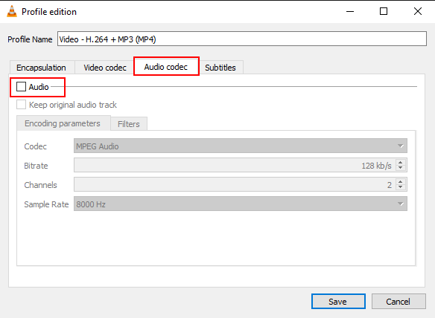Cancel the profile edition dialog

pos(399,302)
